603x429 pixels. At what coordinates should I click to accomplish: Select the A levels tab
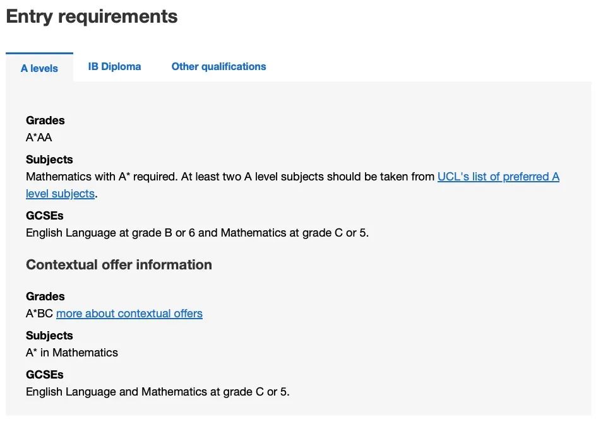(39, 68)
